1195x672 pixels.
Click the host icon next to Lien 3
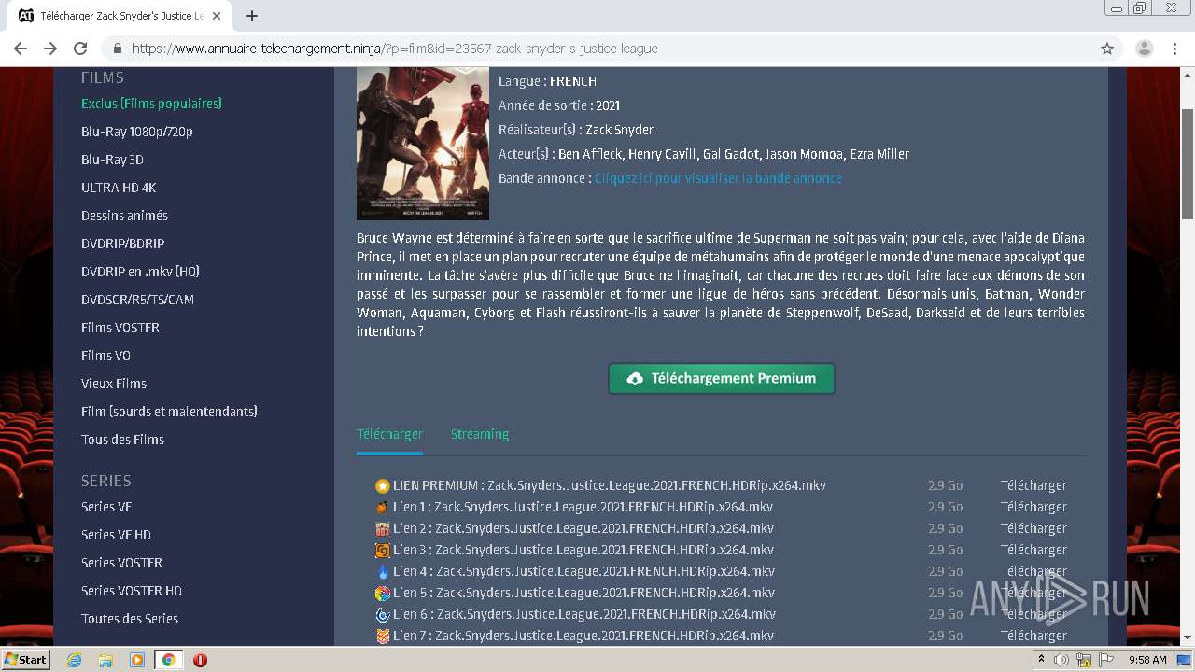click(383, 551)
